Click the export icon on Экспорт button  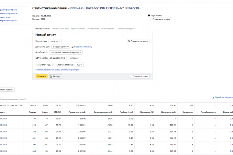tap(51, 77)
